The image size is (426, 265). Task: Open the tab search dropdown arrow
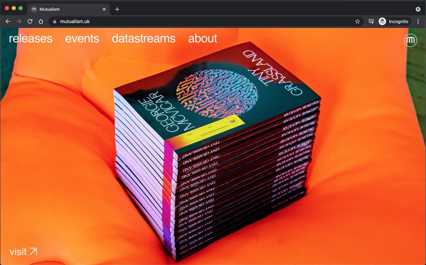[x=418, y=9]
